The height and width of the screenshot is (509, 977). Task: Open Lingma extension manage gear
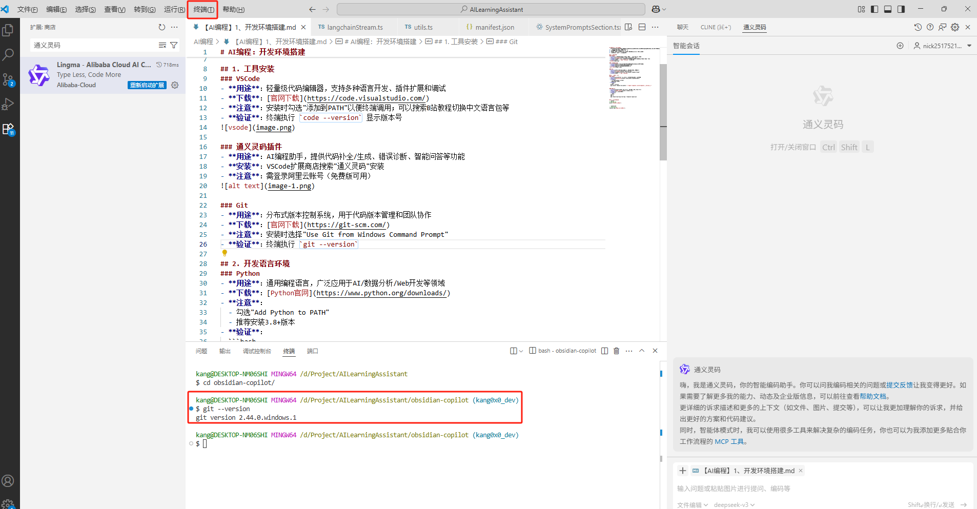tap(175, 85)
